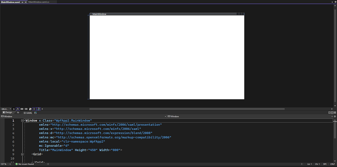This screenshot has height=167, width=337.
Task: Click the swap Design and XAML panes icon
Action: click(18, 112)
